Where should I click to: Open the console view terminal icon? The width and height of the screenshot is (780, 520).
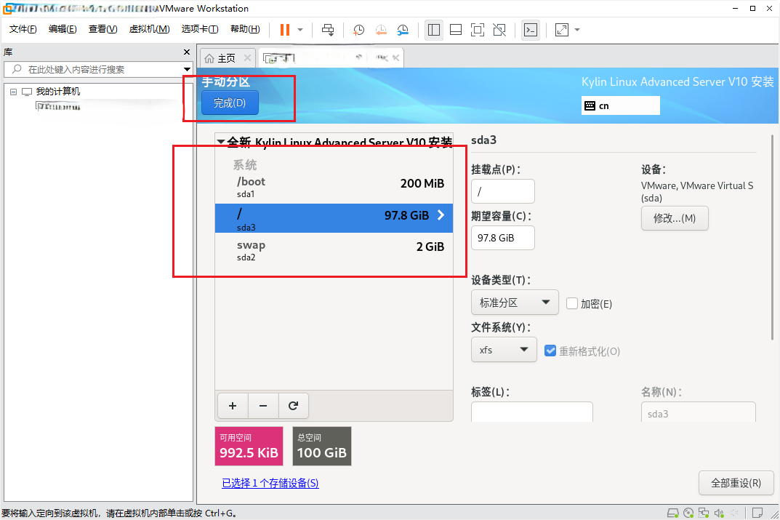click(531, 30)
